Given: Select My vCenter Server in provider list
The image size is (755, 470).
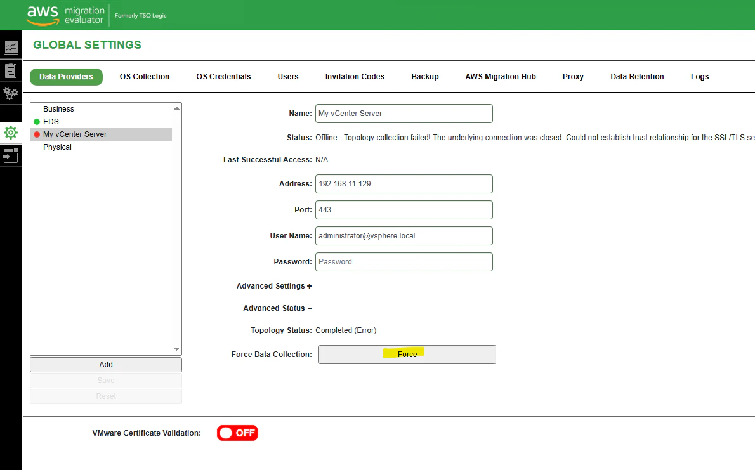Looking at the screenshot, I should 101,134.
